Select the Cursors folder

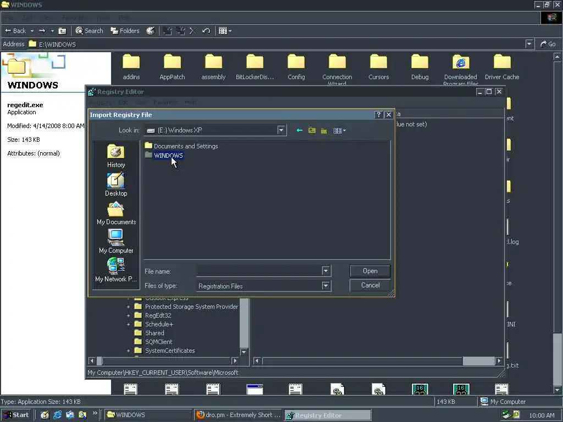pyautogui.click(x=378, y=67)
